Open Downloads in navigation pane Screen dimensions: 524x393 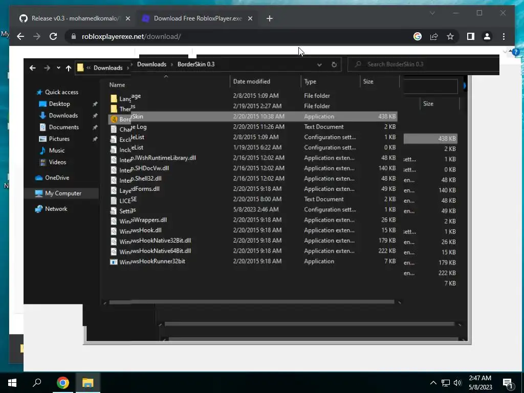click(63, 115)
